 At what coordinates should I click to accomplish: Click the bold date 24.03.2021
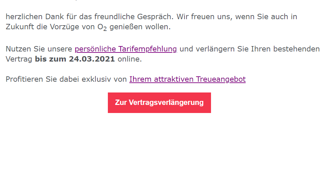92,59
